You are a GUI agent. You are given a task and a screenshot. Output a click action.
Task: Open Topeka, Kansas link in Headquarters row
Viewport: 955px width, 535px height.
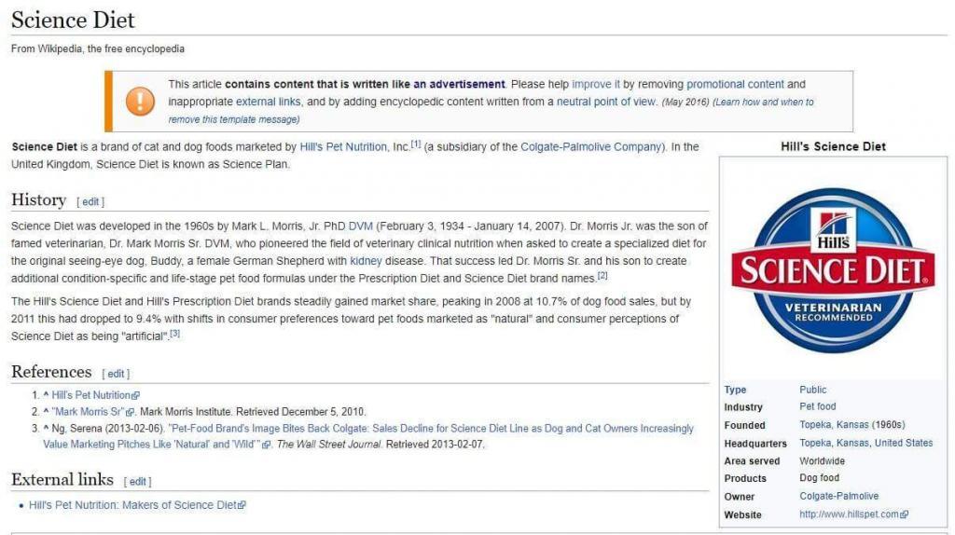point(835,443)
